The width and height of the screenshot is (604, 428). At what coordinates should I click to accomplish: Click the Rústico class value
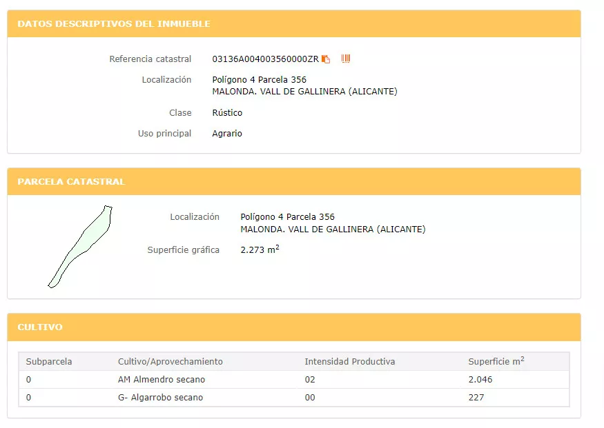coord(227,113)
